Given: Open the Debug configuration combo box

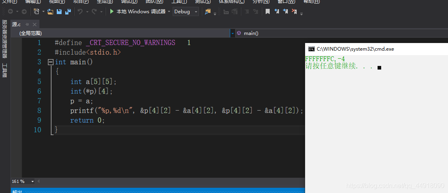Looking at the screenshot, I should [186, 12].
